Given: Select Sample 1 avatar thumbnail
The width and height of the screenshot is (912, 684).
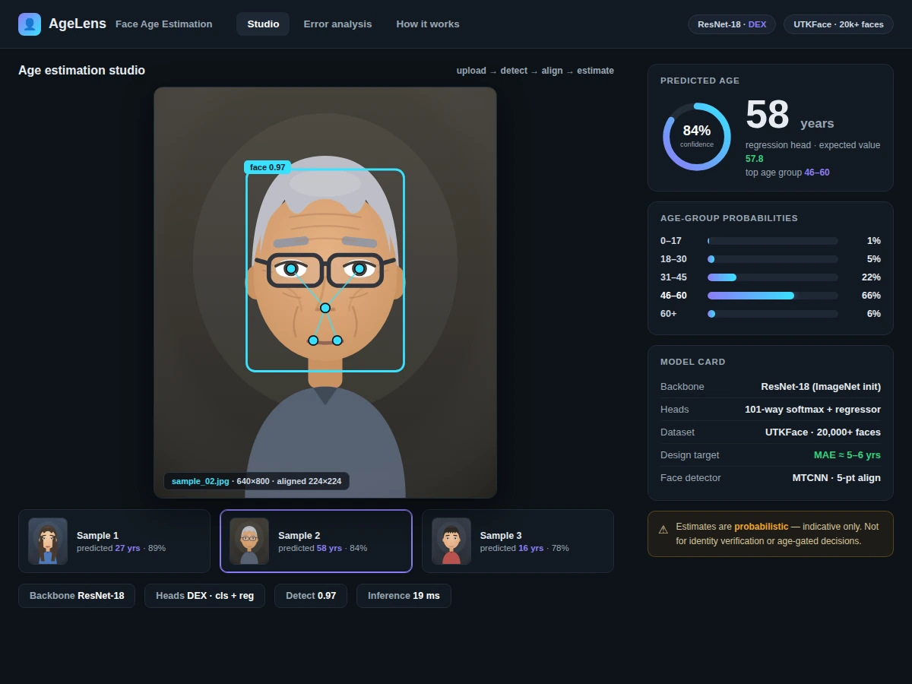Looking at the screenshot, I should pos(48,541).
